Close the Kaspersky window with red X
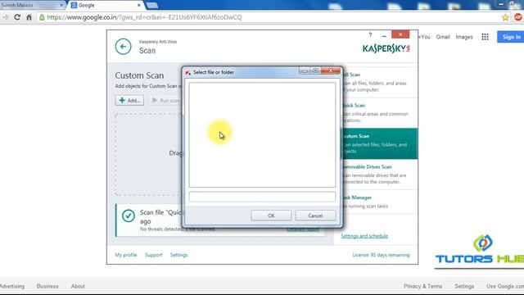524x295 pixels. [x=400, y=34]
